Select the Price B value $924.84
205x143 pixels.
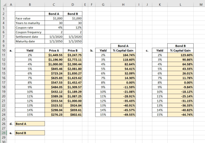coord(73,105)
